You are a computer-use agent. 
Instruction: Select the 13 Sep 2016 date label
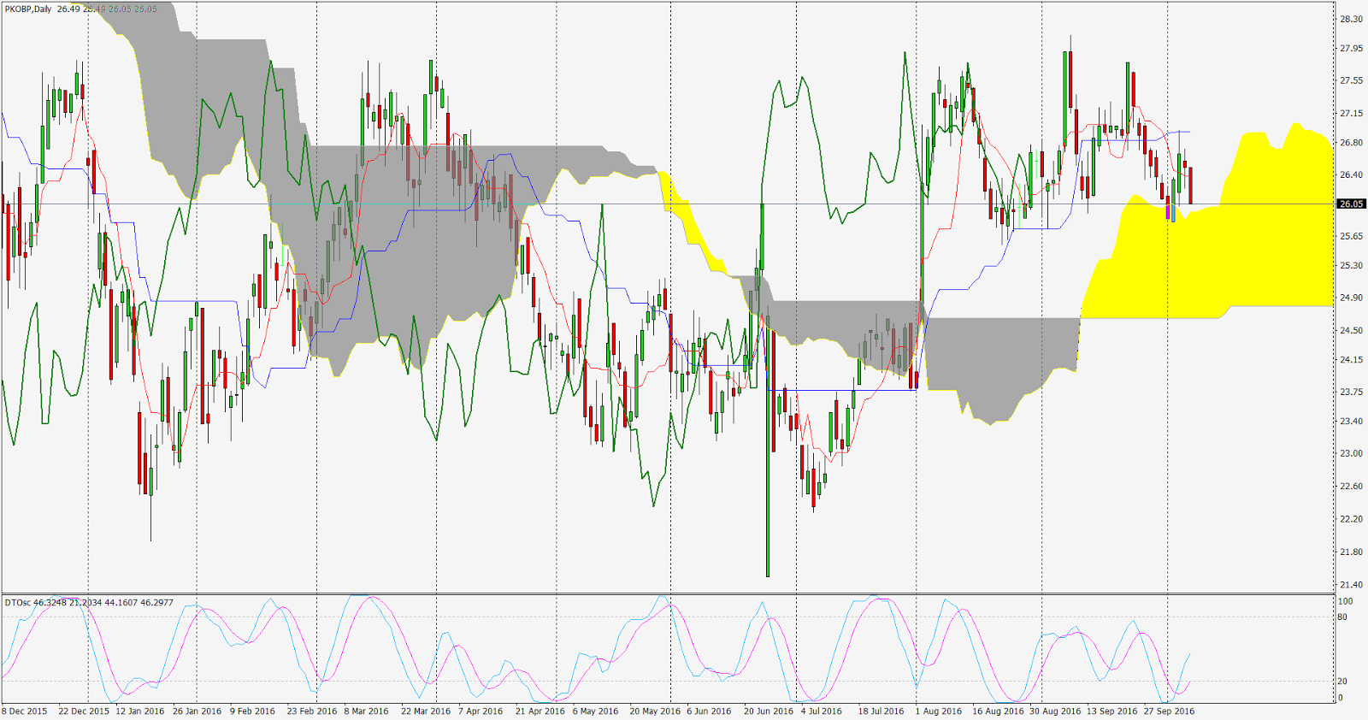(x=1112, y=711)
